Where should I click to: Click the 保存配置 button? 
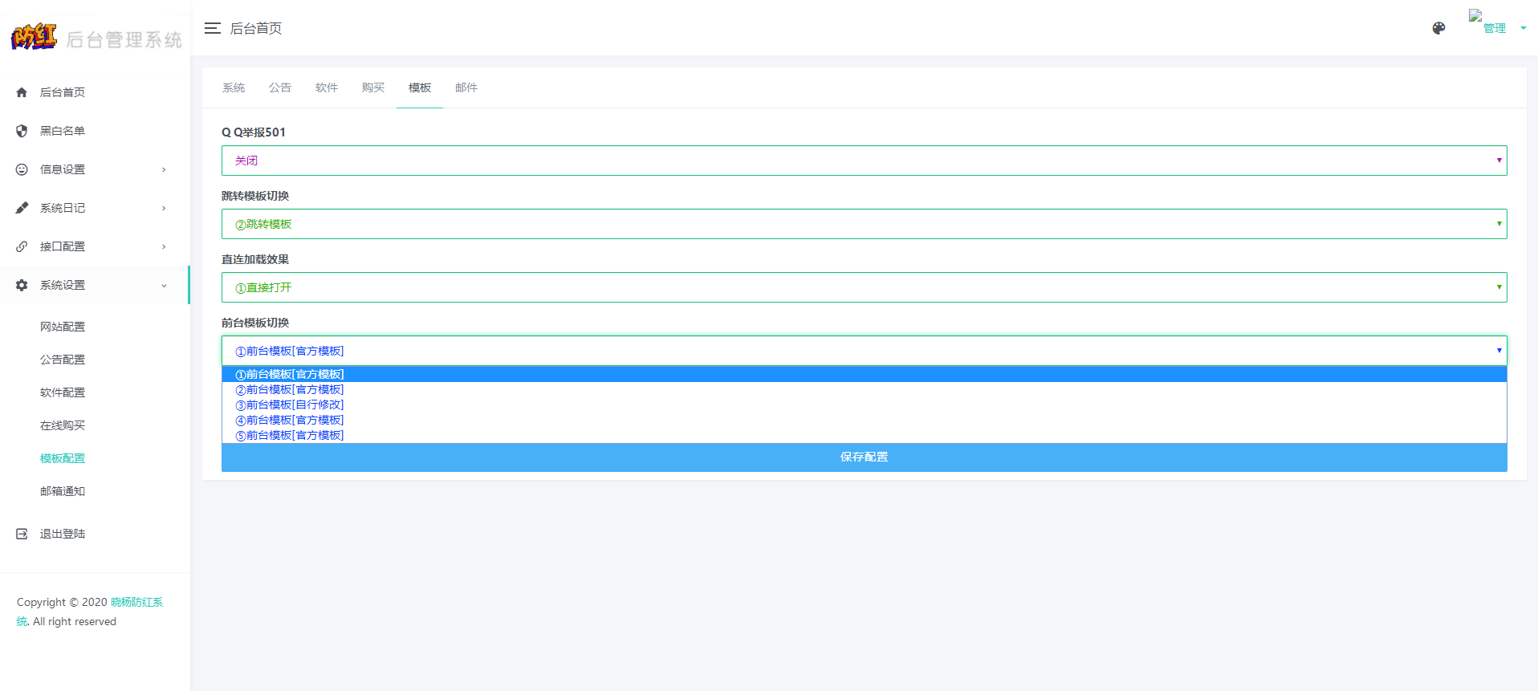pos(864,457)
